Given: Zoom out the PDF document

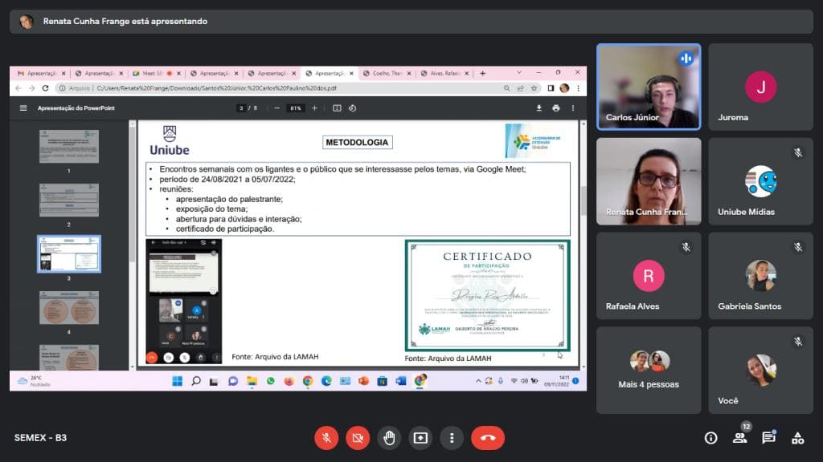Looking at the screenshot, I should click(x=276, y=108).
